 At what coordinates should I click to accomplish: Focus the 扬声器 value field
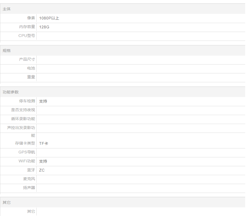[140, 188]
